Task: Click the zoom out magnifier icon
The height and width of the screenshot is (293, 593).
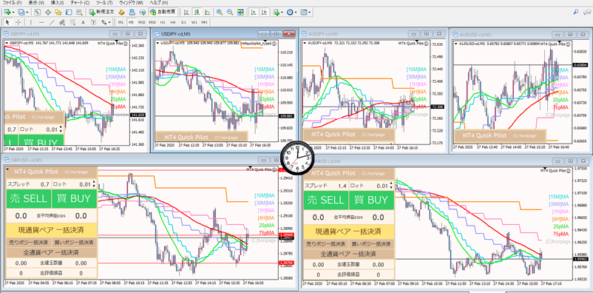Action: [x=229, y=12]
